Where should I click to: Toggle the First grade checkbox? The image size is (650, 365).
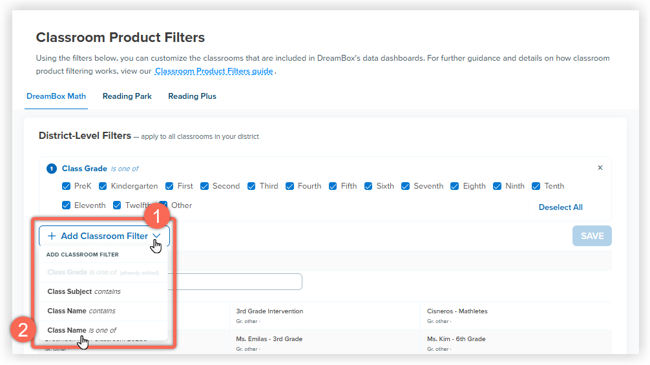point(169,186)
